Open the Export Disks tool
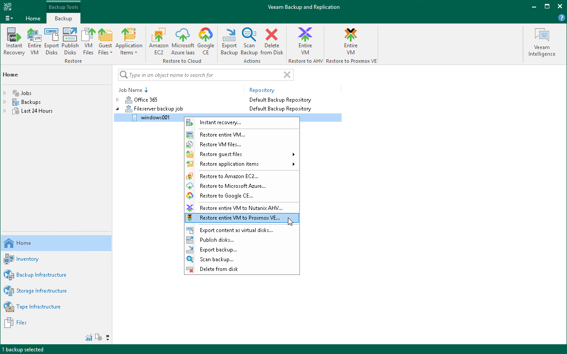 pos(51,41)
